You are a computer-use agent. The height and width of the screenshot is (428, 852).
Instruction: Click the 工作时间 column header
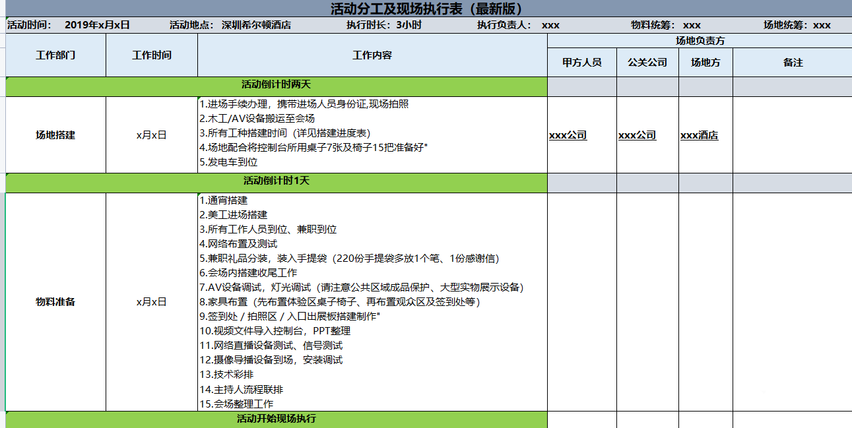coord(151,55)
